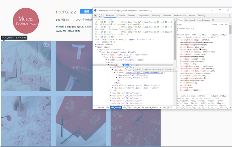Expand the head element node

(96, 44)
